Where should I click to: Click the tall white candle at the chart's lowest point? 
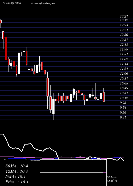tap(53, 107)
